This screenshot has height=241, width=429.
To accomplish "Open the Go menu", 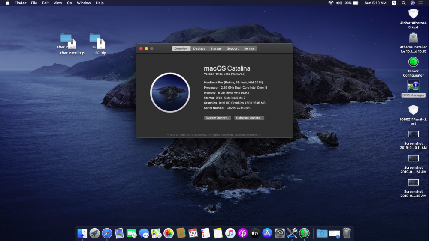I will click(x=69, y=3).
